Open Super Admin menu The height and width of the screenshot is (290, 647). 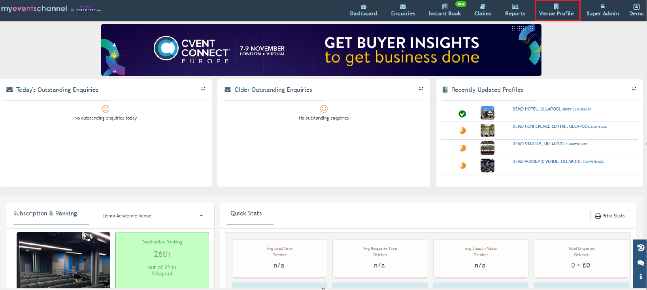[x=602, y=10]
